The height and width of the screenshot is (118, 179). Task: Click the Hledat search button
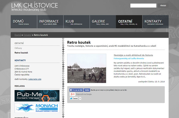pyautogui.click(x=163, y=6)
